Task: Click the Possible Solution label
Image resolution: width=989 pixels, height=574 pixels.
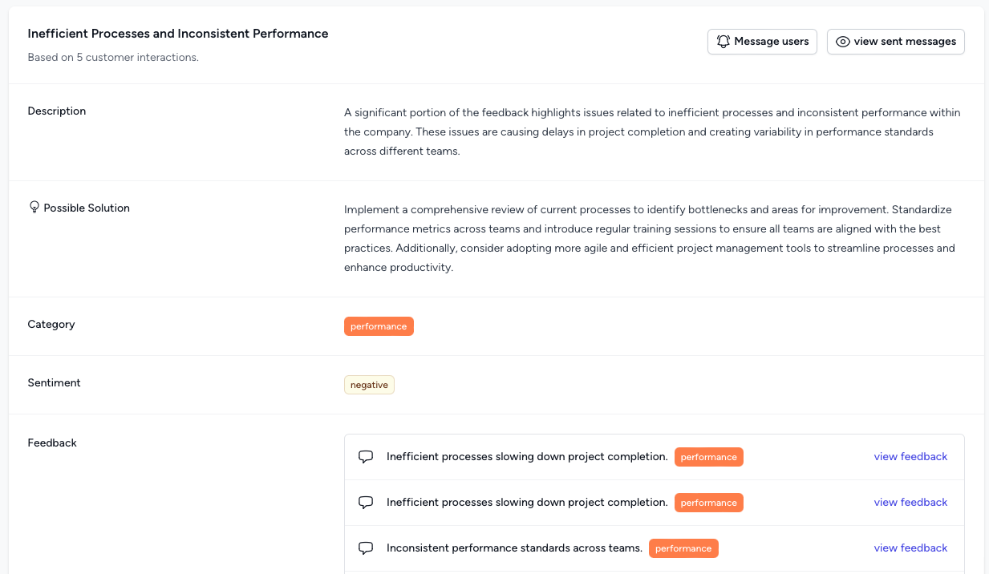Action: point(87,208)
